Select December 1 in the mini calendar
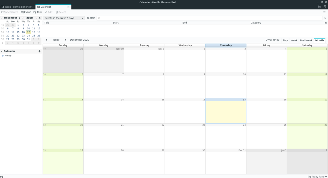The height and width of the screenshot is (178, 328). click(x=18, y=25)
